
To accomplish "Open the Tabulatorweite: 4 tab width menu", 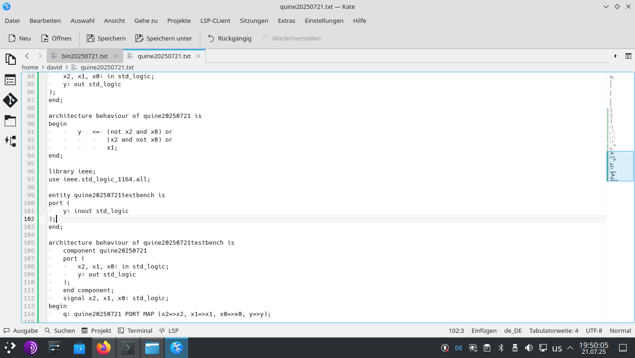I will [x=554, y=330].
